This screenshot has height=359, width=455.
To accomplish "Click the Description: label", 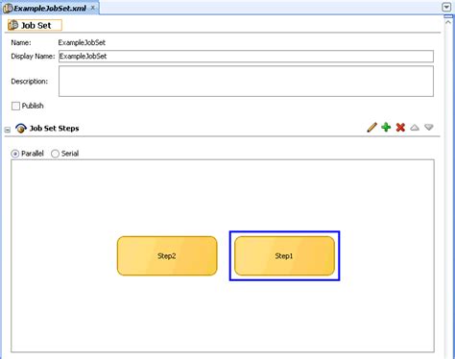I will (30, 82).
